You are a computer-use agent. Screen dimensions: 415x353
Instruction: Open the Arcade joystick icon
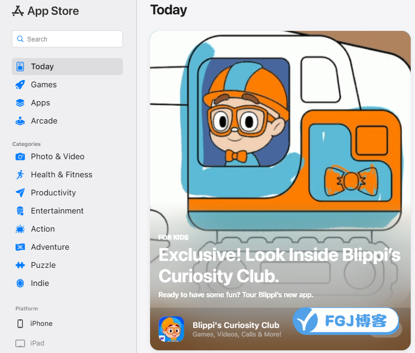tap(20, 121)
